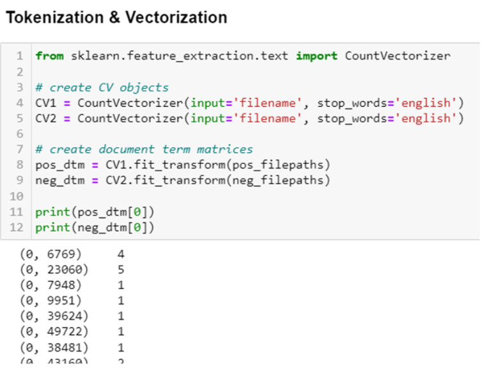Click the print(neg_dtm[0]) statement

[x=95, y=227]
